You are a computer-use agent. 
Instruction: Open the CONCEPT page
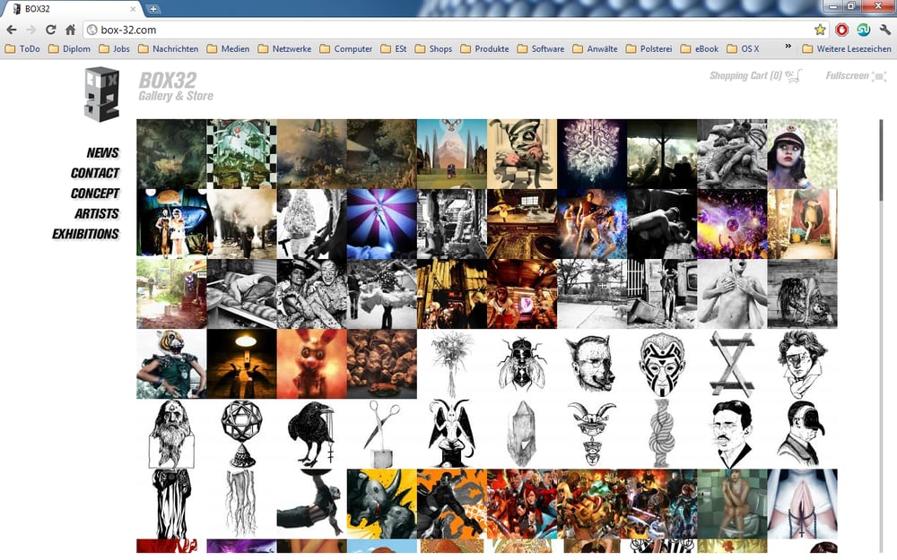tap(95, 194)
